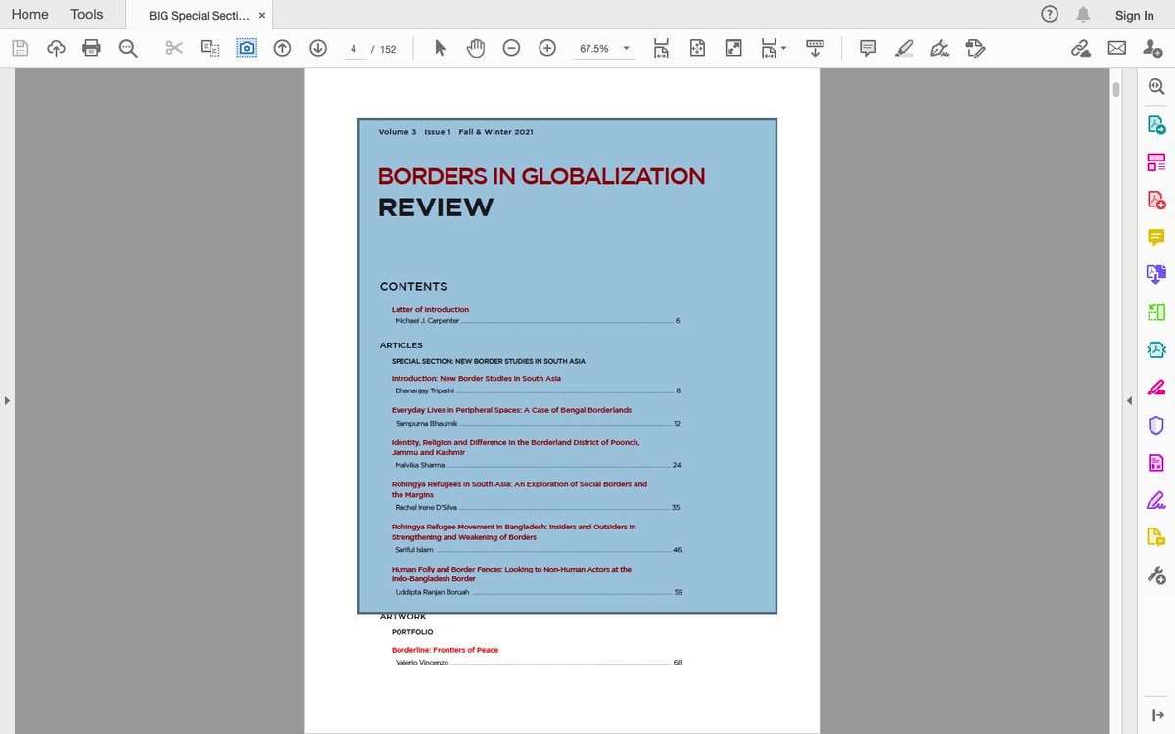Open the Compress PDF tool
Image resolution: width=1175 pixels, height=734 pixels.
tap(1156, 350)
